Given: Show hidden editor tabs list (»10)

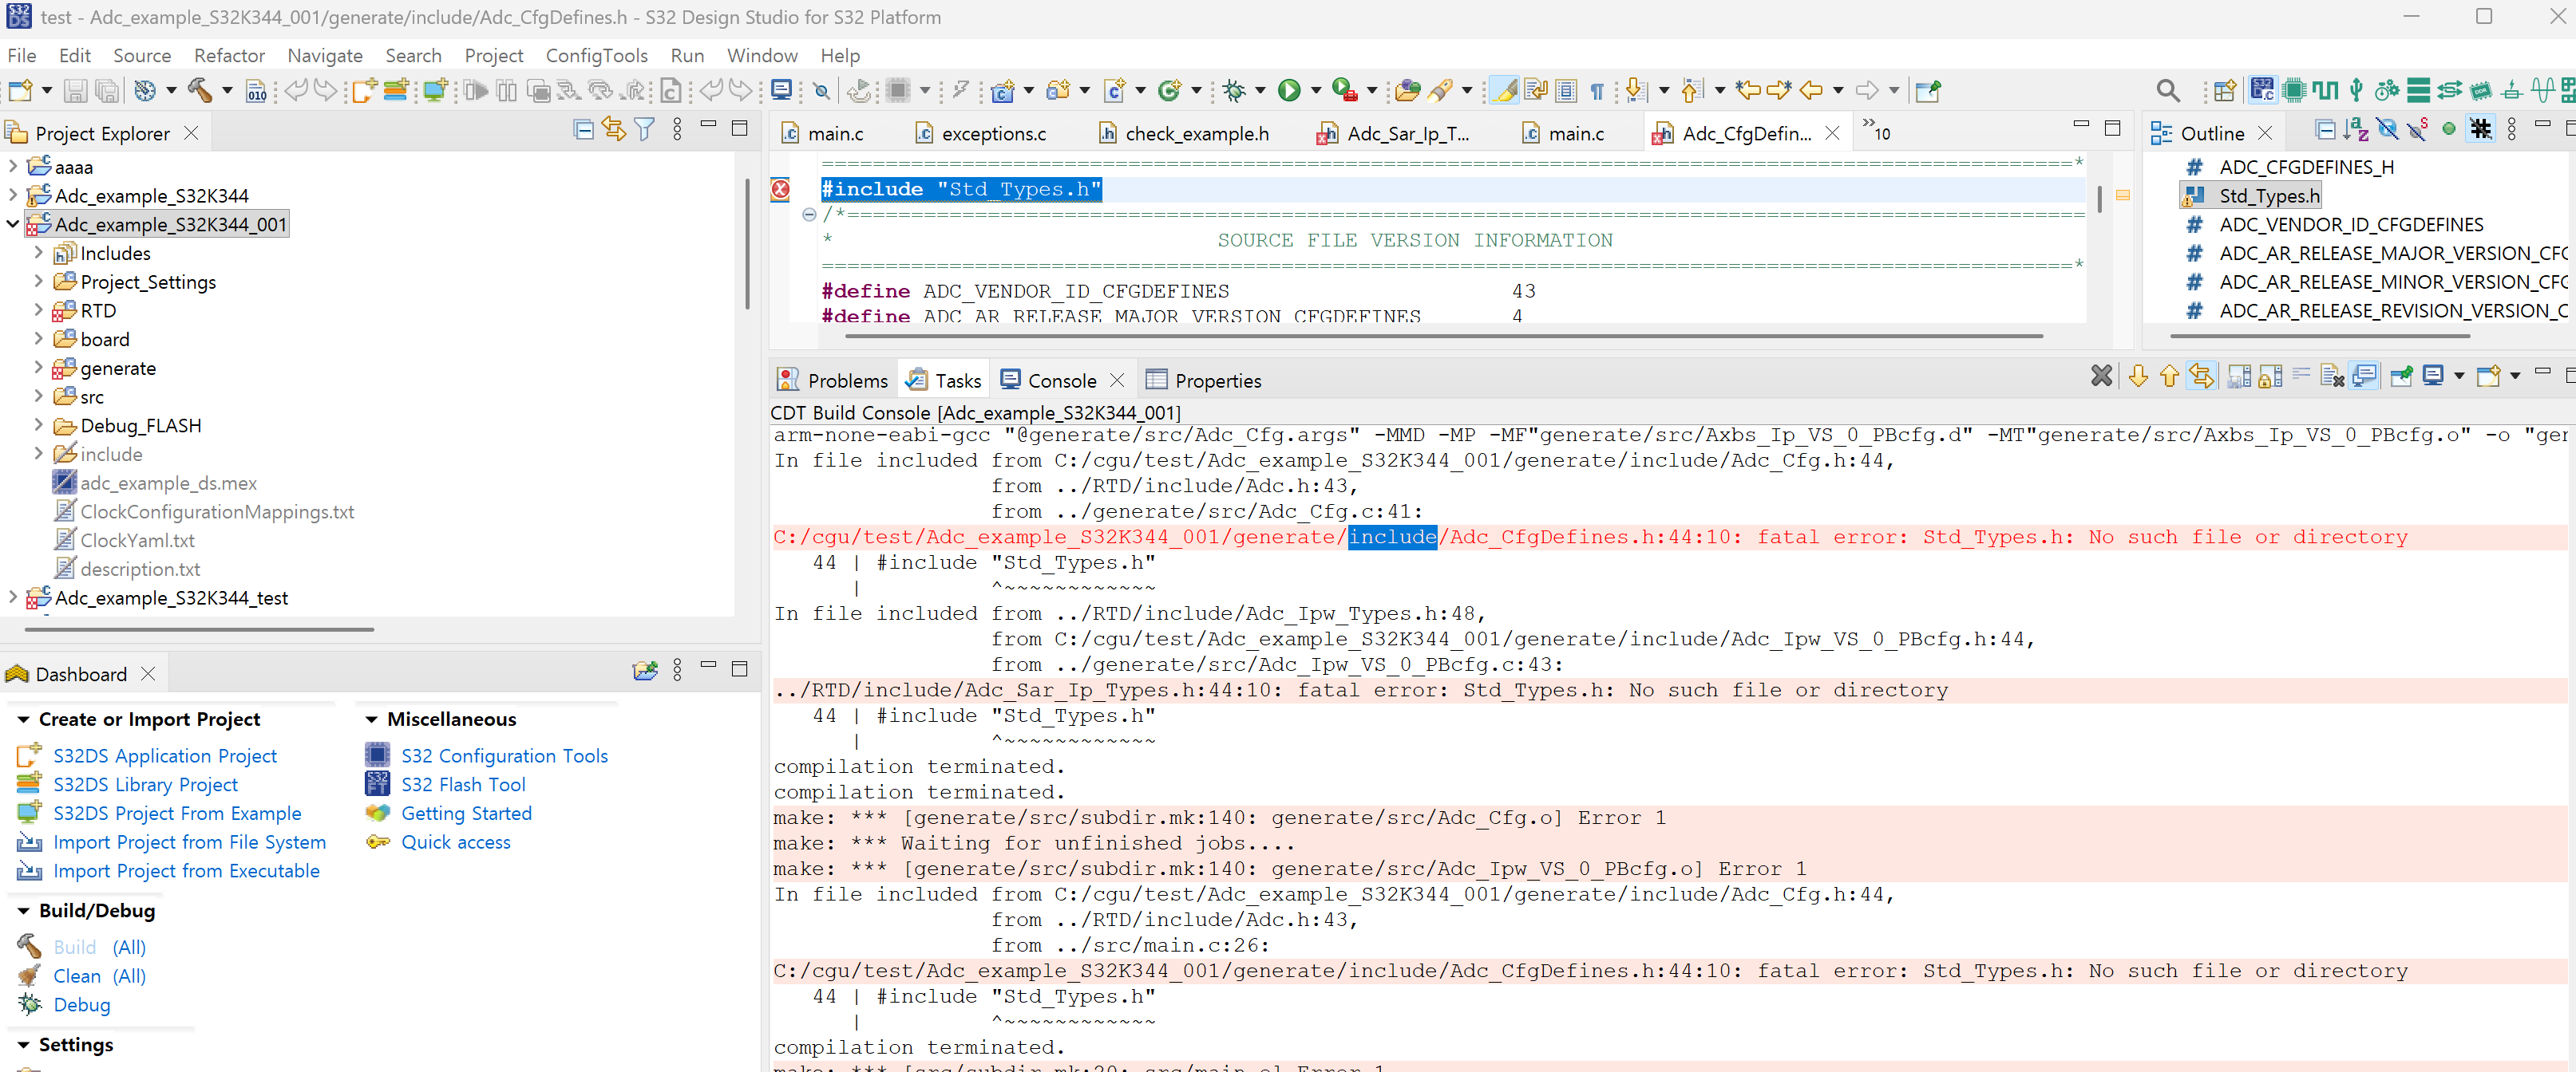Looking at the screenshot, I should [1876, 129].
